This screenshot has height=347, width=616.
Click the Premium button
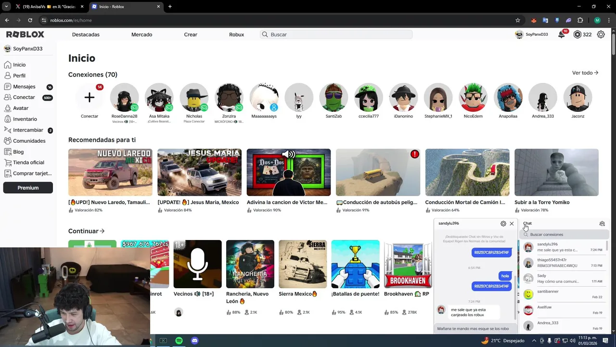[x=28, y=188]
